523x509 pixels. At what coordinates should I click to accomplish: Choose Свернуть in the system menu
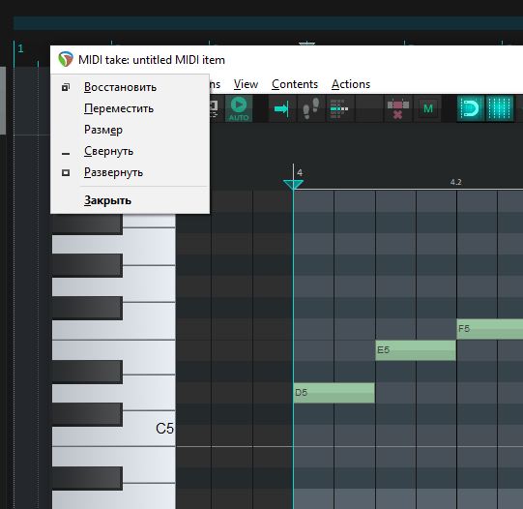[131, 151]
